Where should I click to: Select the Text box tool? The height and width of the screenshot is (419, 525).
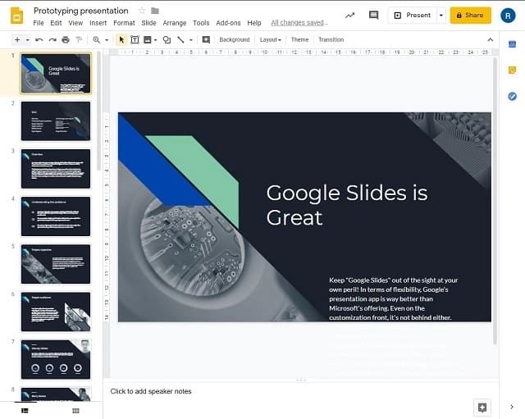[x=135, y=40]
